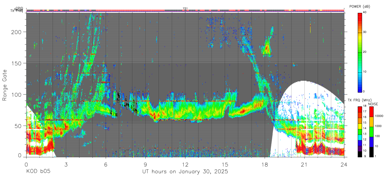The image size is (387, 178).
Task: Click the 3 hour tick label
Action: pos(66,164)
